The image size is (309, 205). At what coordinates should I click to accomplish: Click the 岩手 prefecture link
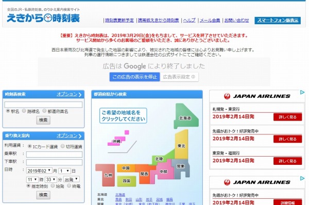(x=149, y=199)
